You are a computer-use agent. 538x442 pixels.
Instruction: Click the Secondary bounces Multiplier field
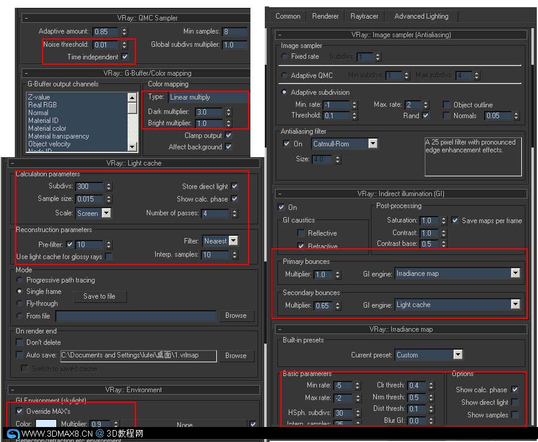click(323, 306)
